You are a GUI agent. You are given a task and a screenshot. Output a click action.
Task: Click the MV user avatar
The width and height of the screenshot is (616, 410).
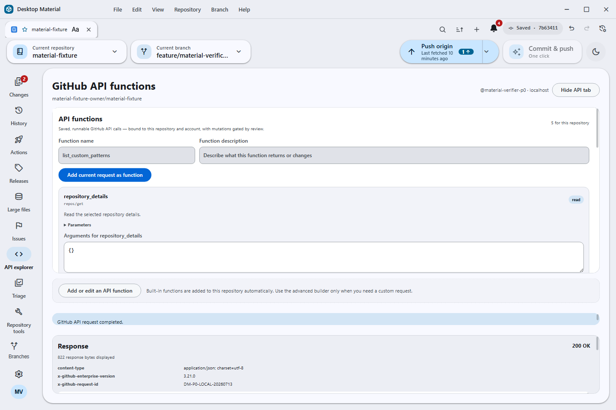(19, 392)
